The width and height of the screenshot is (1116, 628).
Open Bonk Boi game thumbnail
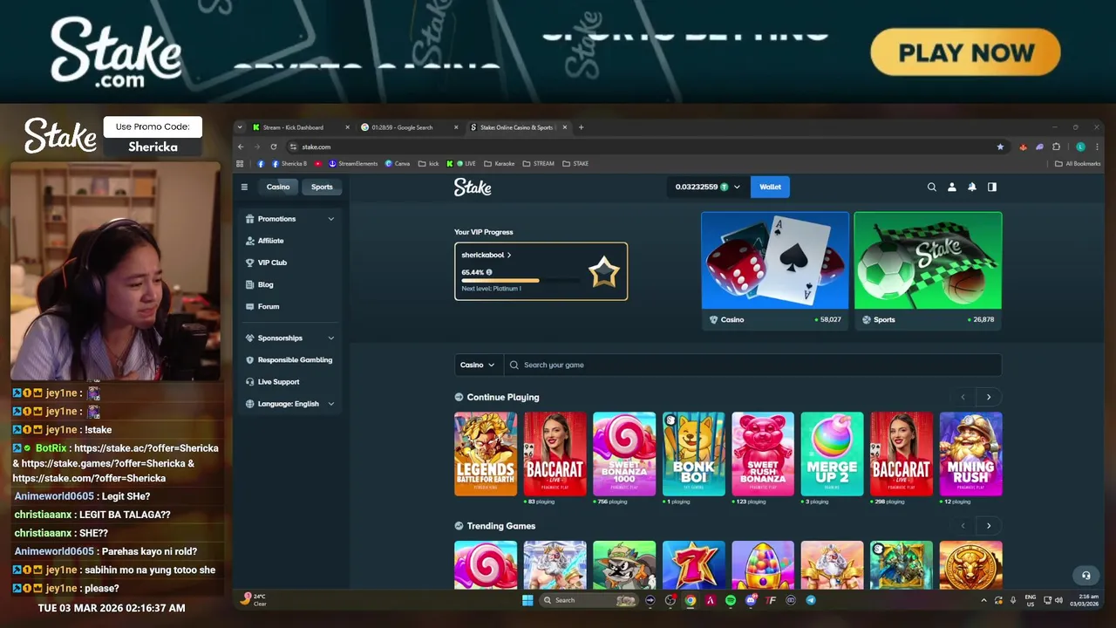(x=693, y=454)
